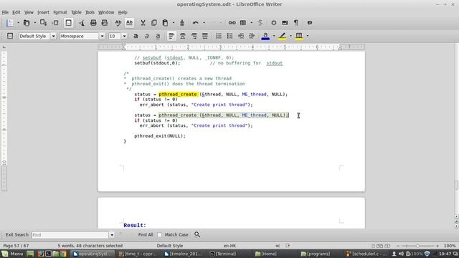Open Styles and Formatting sidebar icon
Image resolution: width=459 pixels, height=258 pixels.
coord(10,36)
